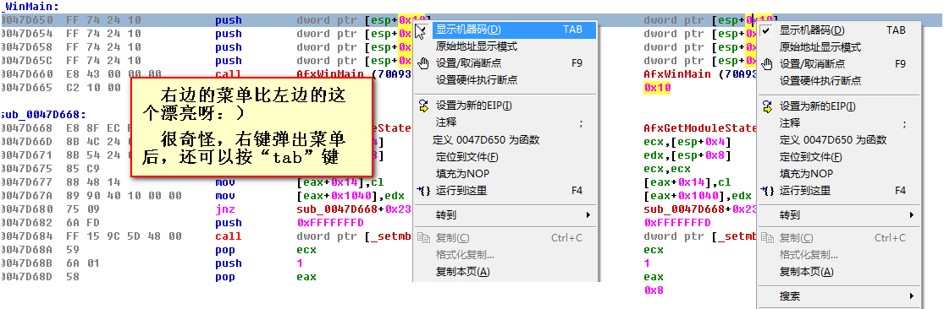Uncheck the 显示机器码 checkmark in right menu
The height and width of the screenshot is (309, 944).
click(766, 30)
